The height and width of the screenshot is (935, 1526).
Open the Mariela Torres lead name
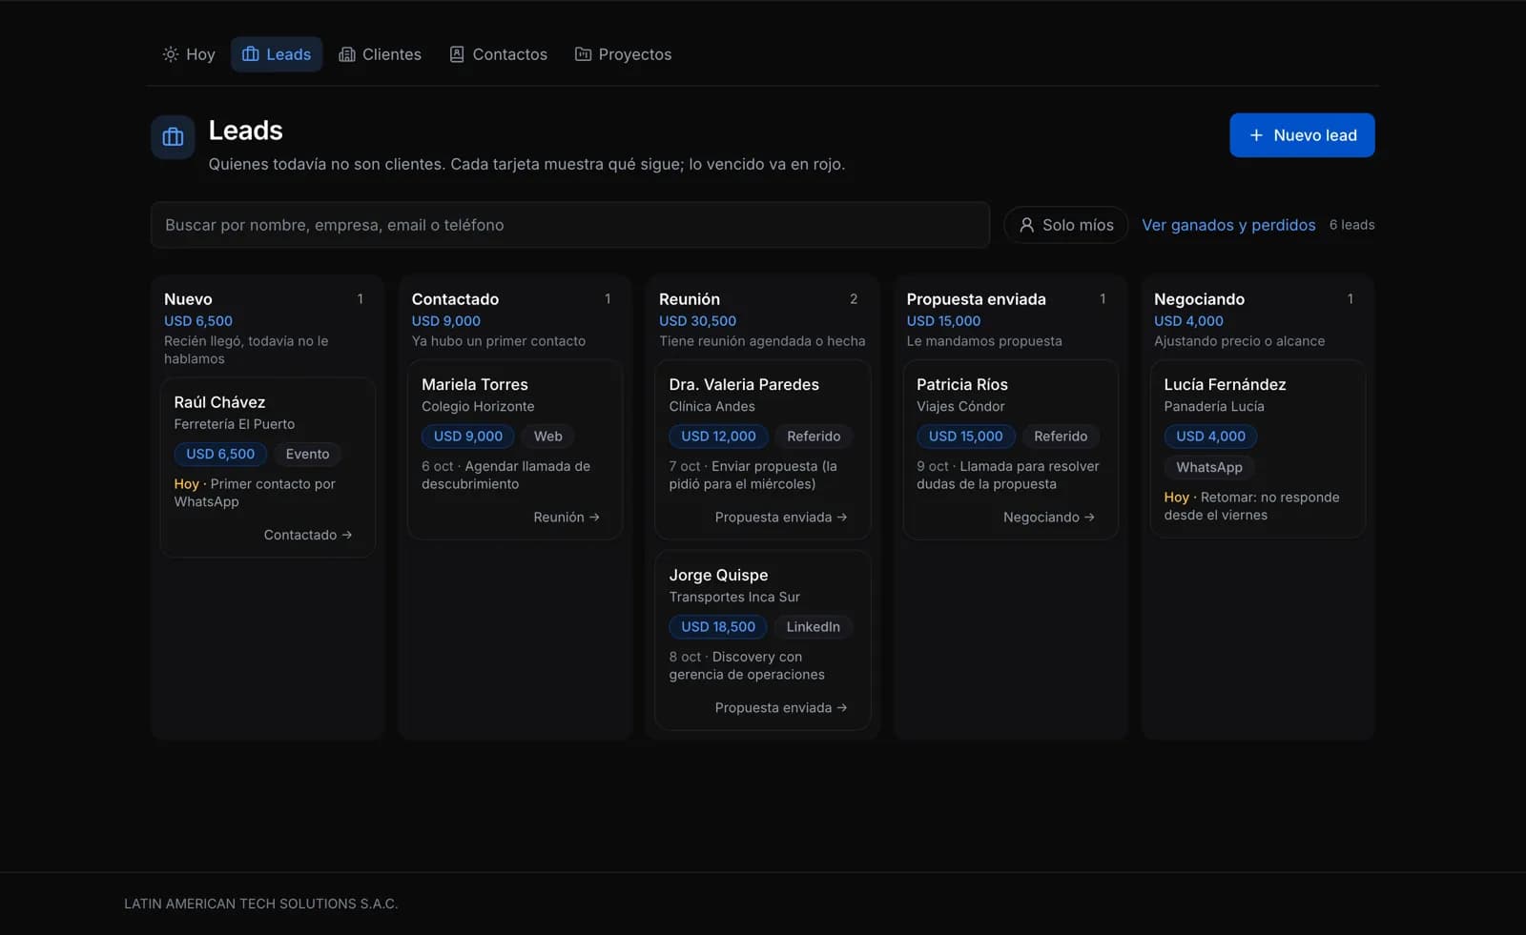(474, 384)
